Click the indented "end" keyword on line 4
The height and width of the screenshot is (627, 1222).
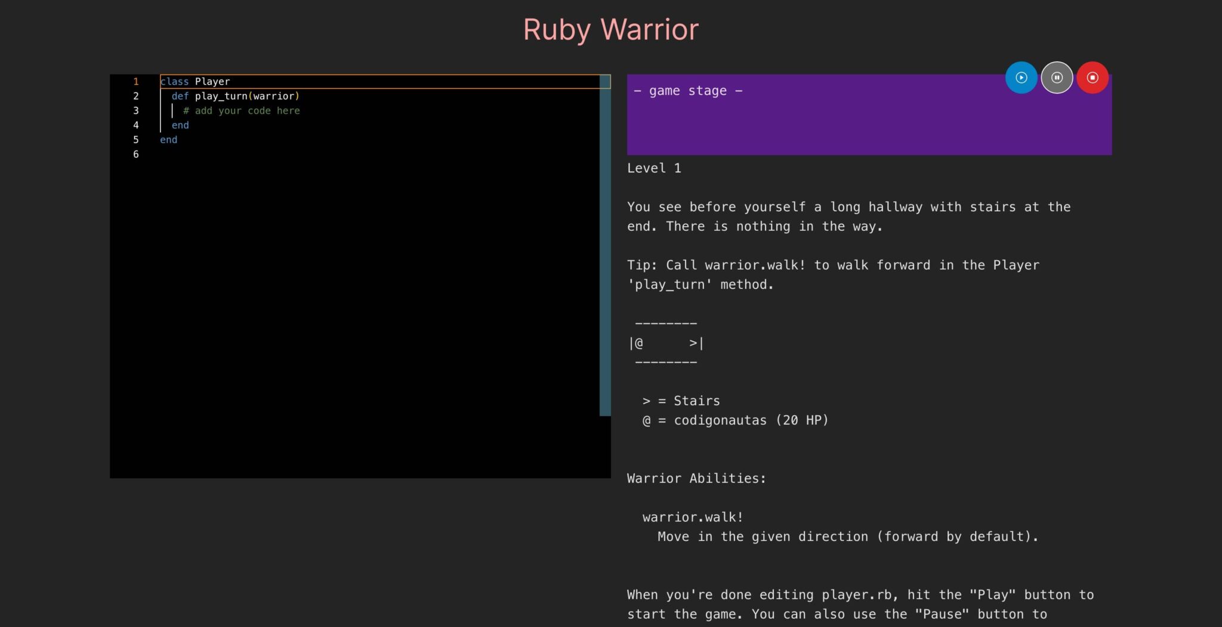[180, 125]
